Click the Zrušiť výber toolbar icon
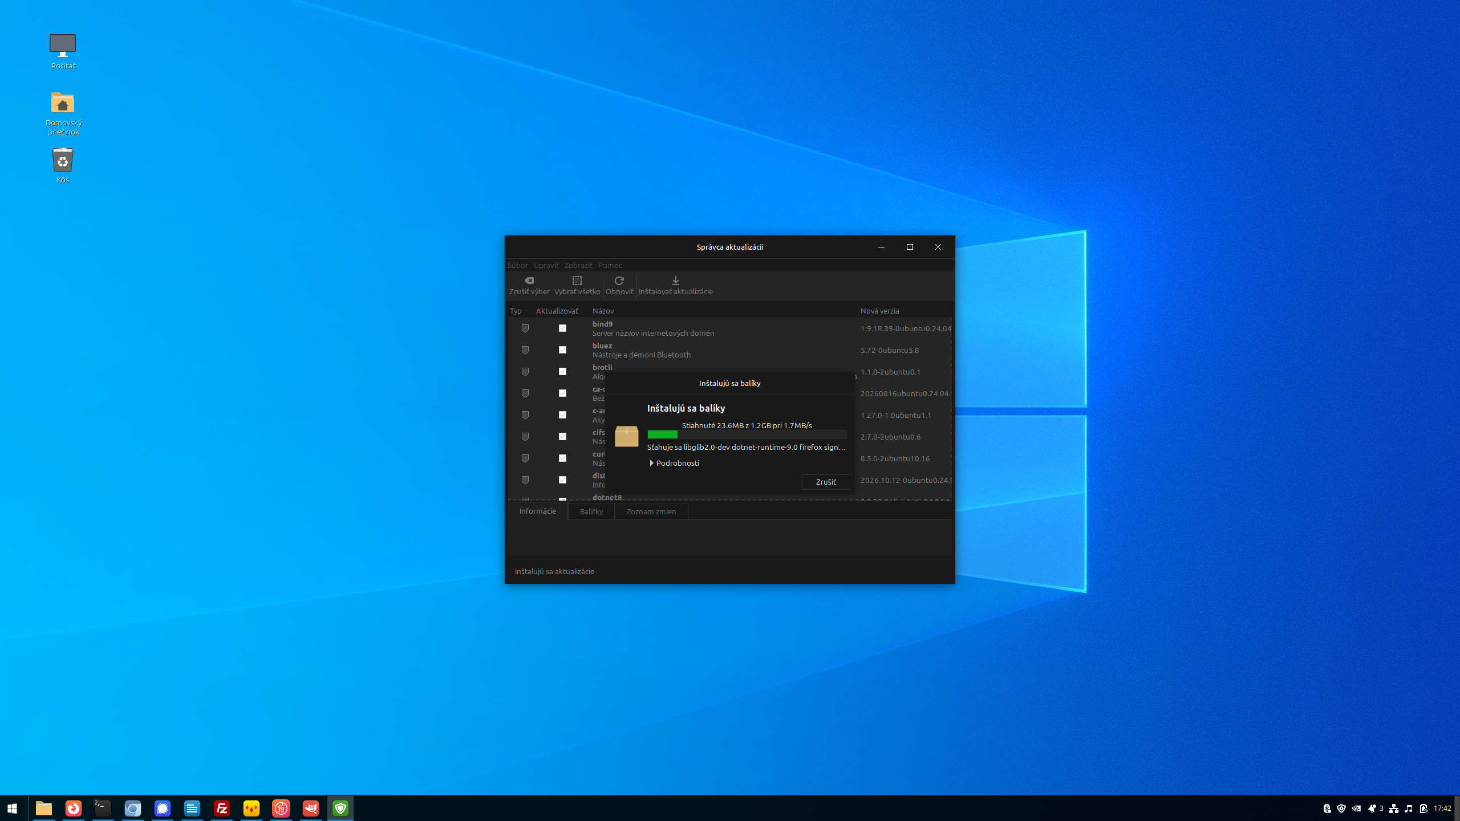 (x=529, y=281)
